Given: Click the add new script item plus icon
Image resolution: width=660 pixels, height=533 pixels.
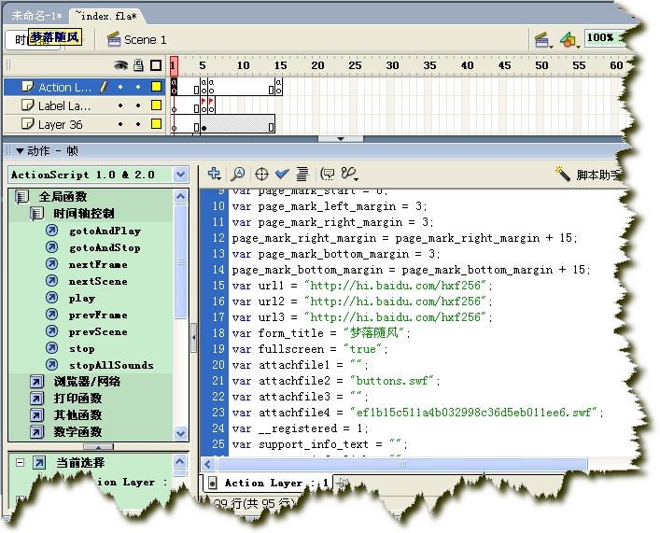Looking at the screenshot, I should coord(215,174).
